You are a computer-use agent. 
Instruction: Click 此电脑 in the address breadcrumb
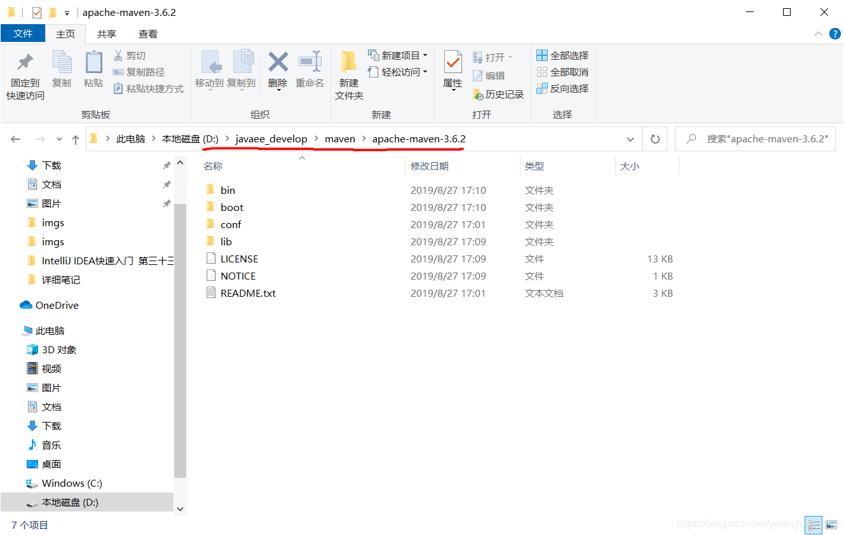pyautogui.click(x=131, y=139)
